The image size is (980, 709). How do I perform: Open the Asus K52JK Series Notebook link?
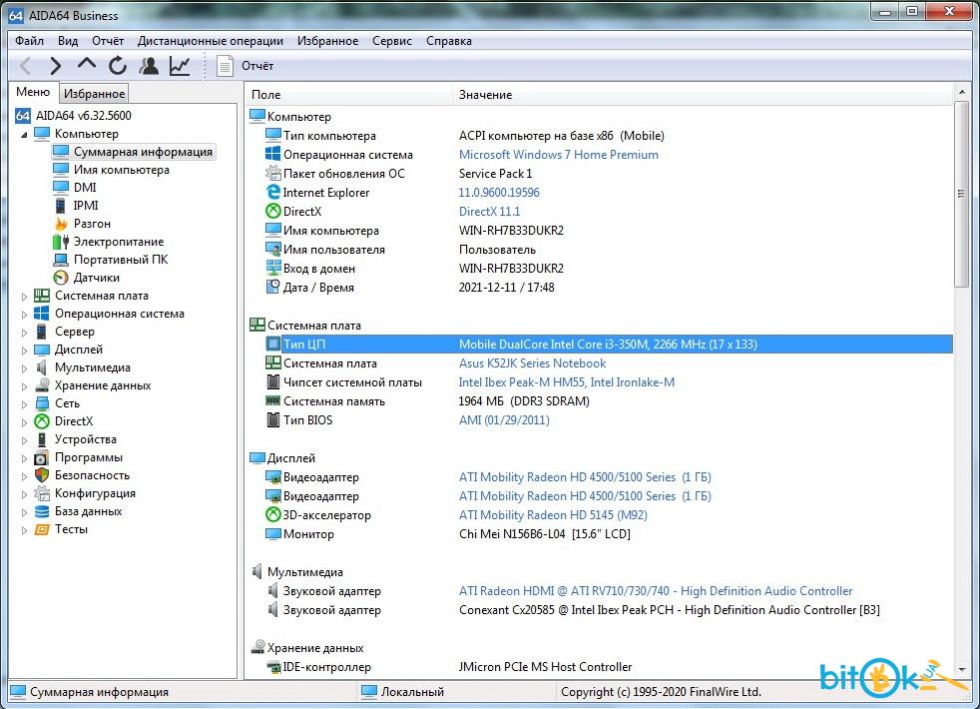(x=532, y=363)
